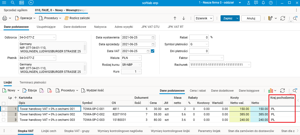
Task: Click the printer icon
Action: (x=5, y=18)
